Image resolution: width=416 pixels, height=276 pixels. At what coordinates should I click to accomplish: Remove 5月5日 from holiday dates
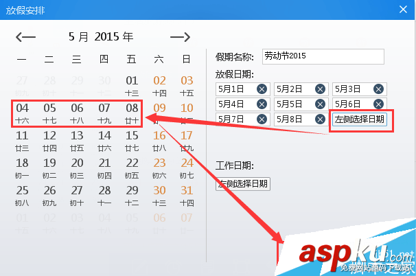click(x=320, y=104)
